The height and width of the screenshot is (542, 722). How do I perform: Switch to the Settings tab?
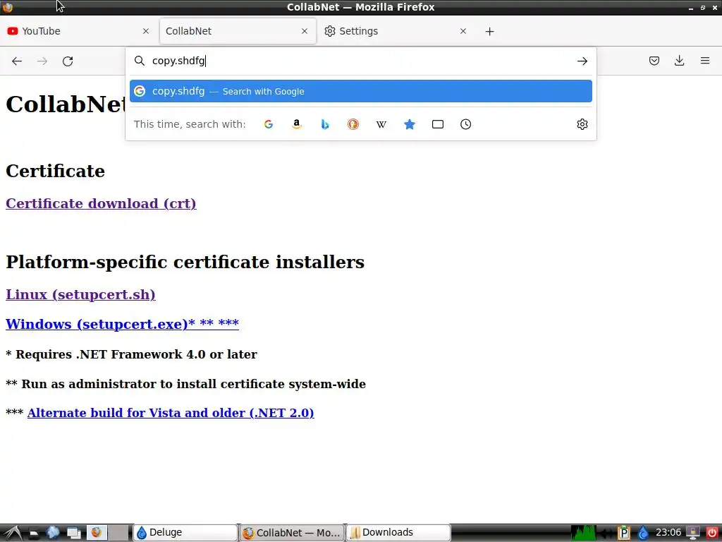point(396,31)
